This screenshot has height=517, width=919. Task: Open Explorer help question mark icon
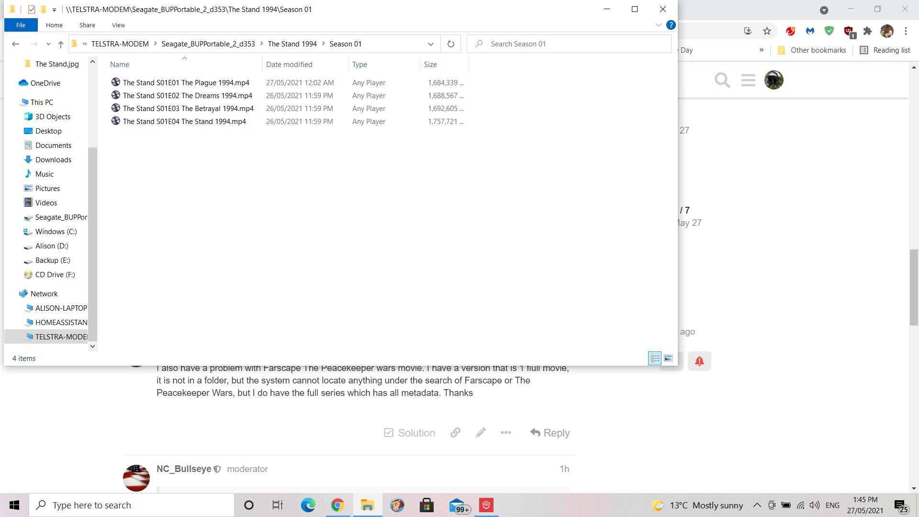click(x=671, y=25)
